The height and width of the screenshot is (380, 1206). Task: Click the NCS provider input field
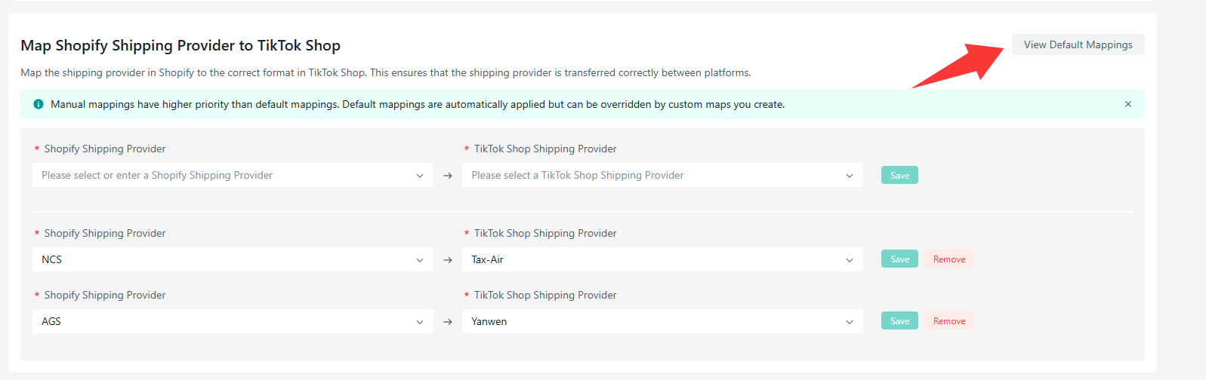point(219,259)
